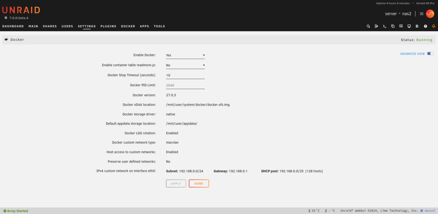Open the system info monitor icon
This screenshot has height=214, width=438.
tap(409, 26)
